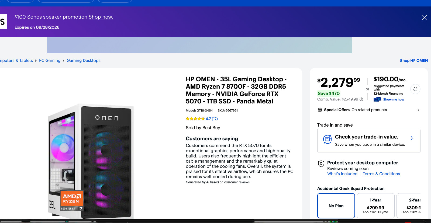Viewport: 431px width, 223px height.
Task: Click the $2,279.99 price
Action: click(x=339, y=82)
